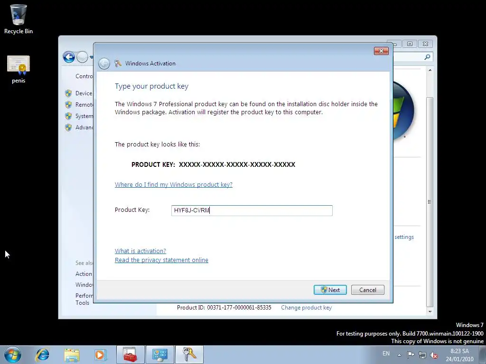Click the muted volume tray icon
The width and height of the screenshot is (486, 364).
click(434, 355)
